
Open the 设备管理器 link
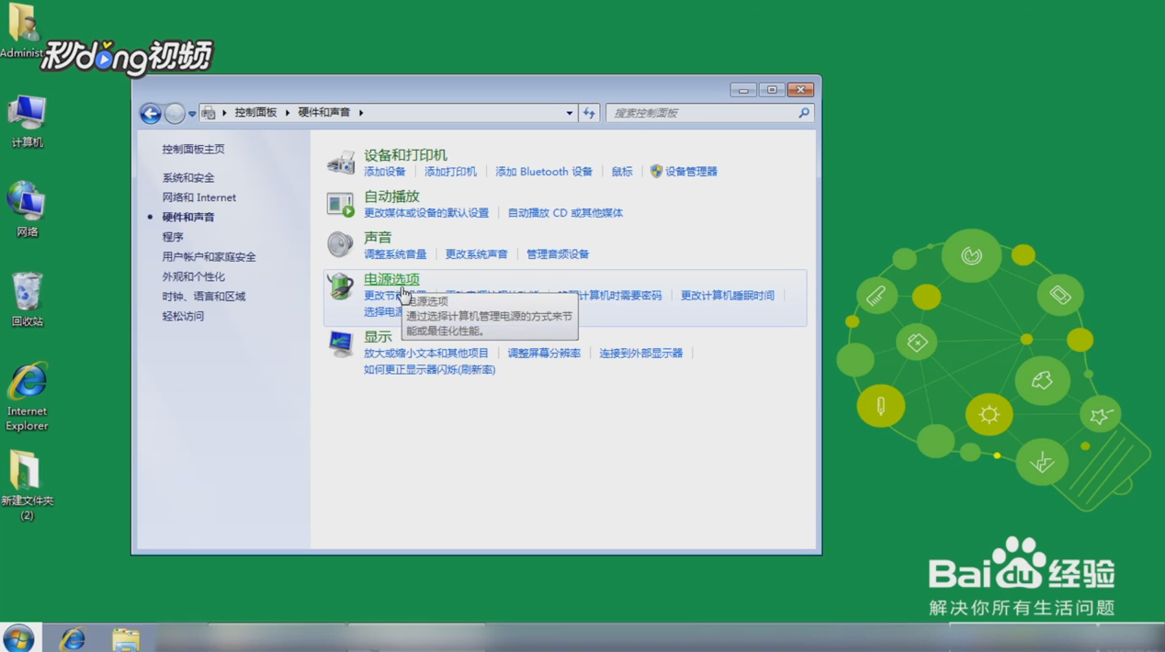(691, 172)
